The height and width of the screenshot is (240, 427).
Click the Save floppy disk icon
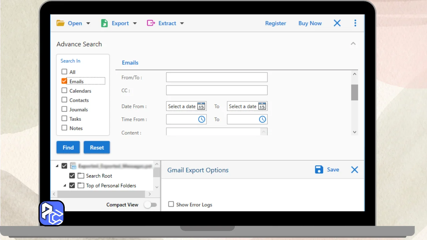coord(319,170)
